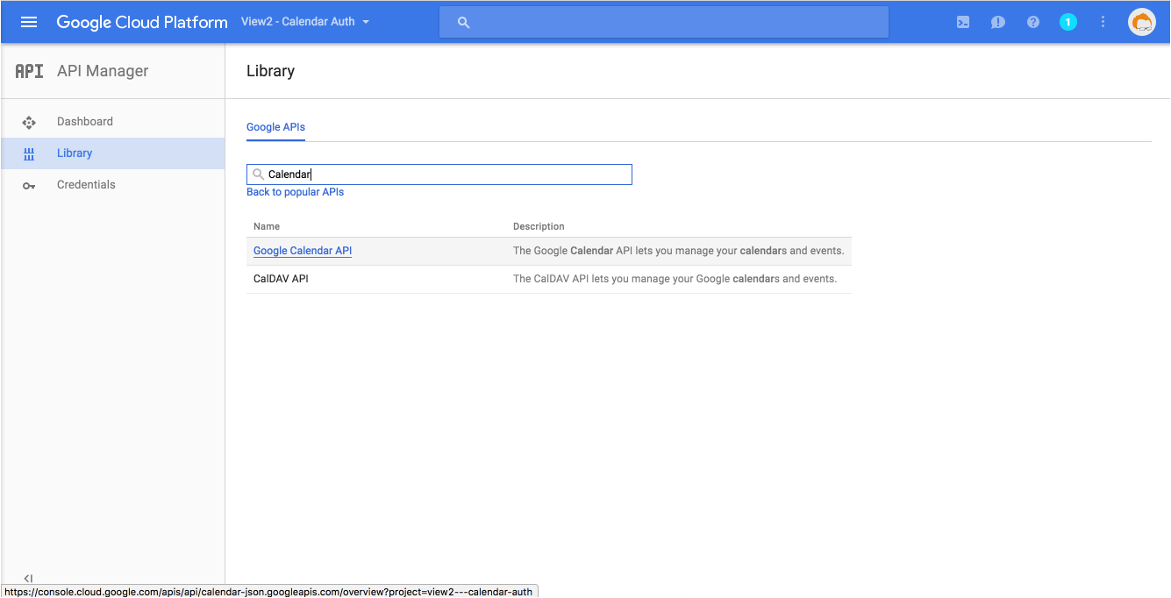Screen dimensions: 1171x598
Task: Switch to the Google APIs tab
Action: pyautogui.click(x=275, y=127)
